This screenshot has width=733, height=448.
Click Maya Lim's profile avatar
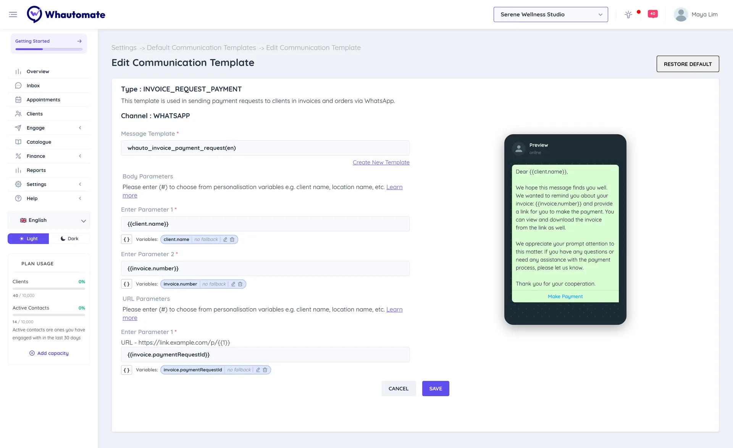[x=681, y=14]
